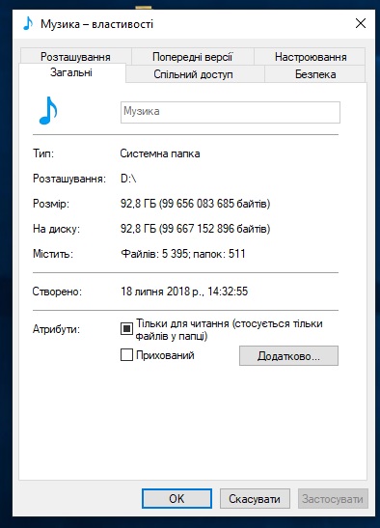Image resolution: width=380 pixels, height=528 pixels.
Task: Click the Застосувати button
Action: point(333,498)
